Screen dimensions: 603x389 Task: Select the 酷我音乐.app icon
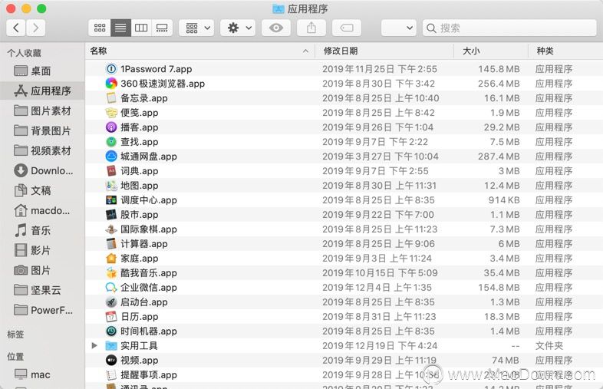pos(111,273)
